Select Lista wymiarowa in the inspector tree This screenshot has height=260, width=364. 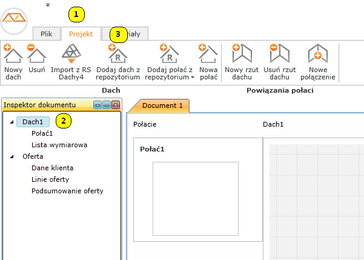click(x=59, y=145)
